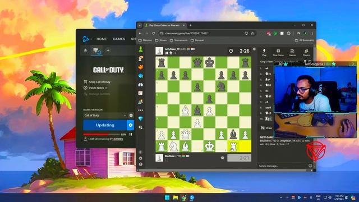Open the Windows Start menu
Screen dimensions: 359x202
tap(167, 198)
